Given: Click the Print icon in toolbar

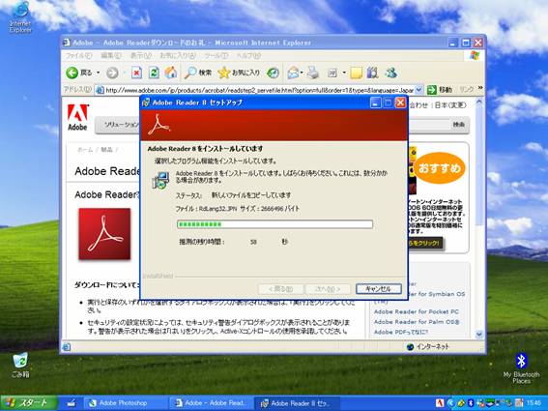Looking at the screenshot, I should [x=313, y=73].
